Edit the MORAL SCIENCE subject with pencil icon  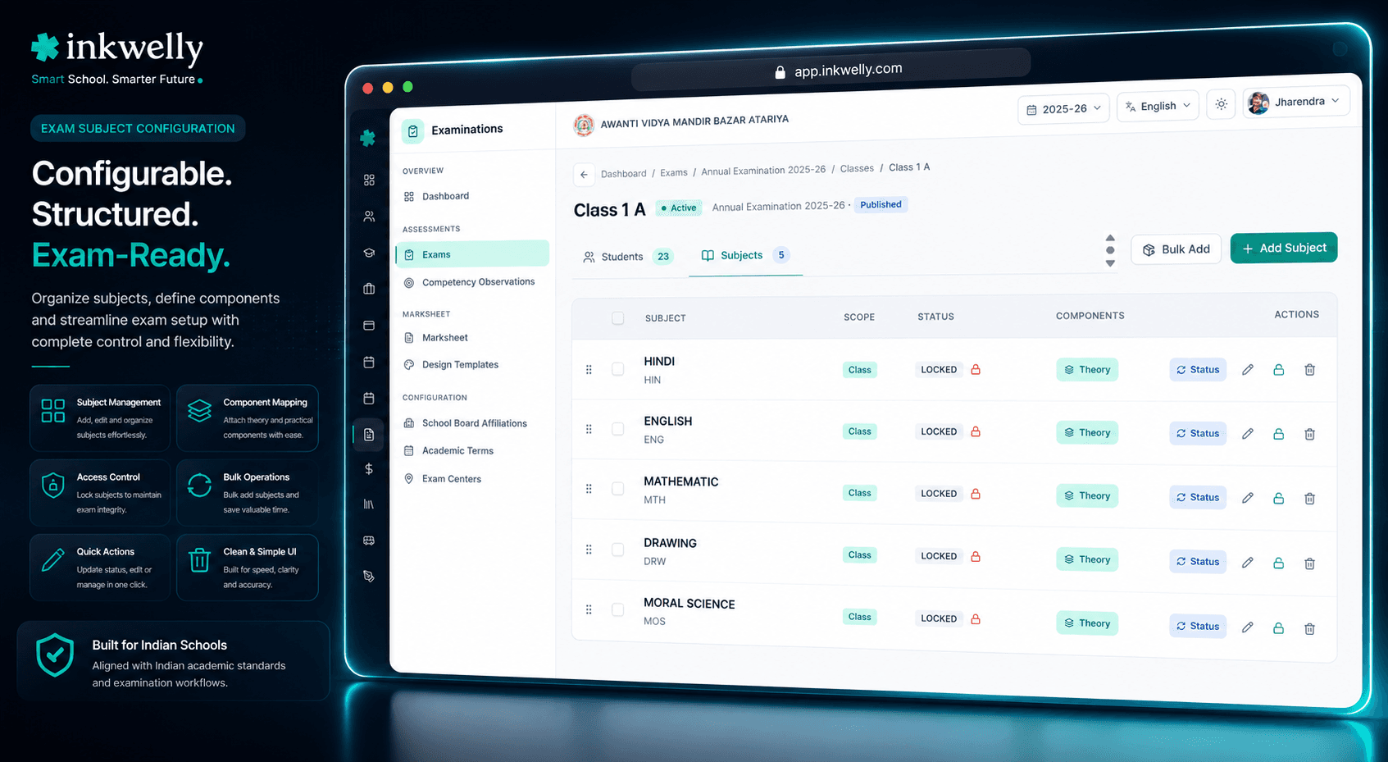point(1247,627)
